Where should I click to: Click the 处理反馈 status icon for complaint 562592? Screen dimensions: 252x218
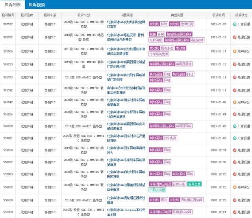tap(235, 90)
